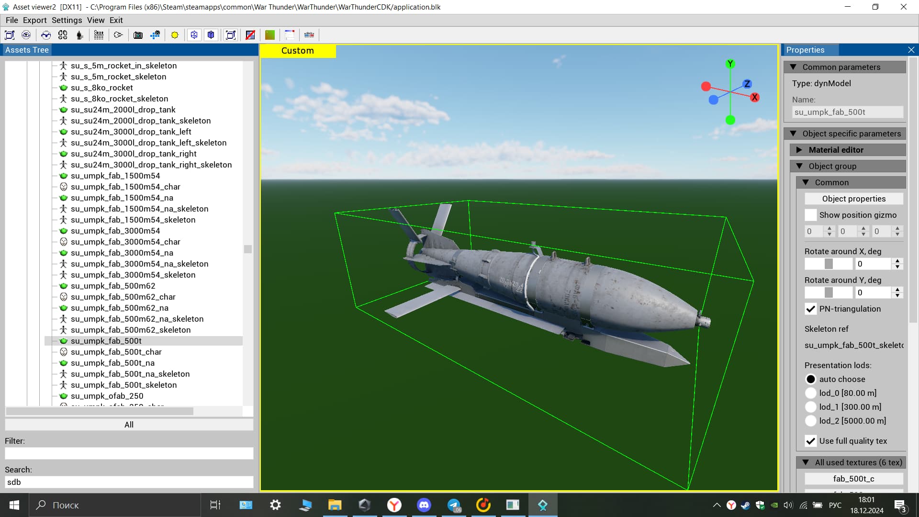This screenshot has width=919, height=517.
Task: Click the volume speaker tray icon
Action: (788, 505)
